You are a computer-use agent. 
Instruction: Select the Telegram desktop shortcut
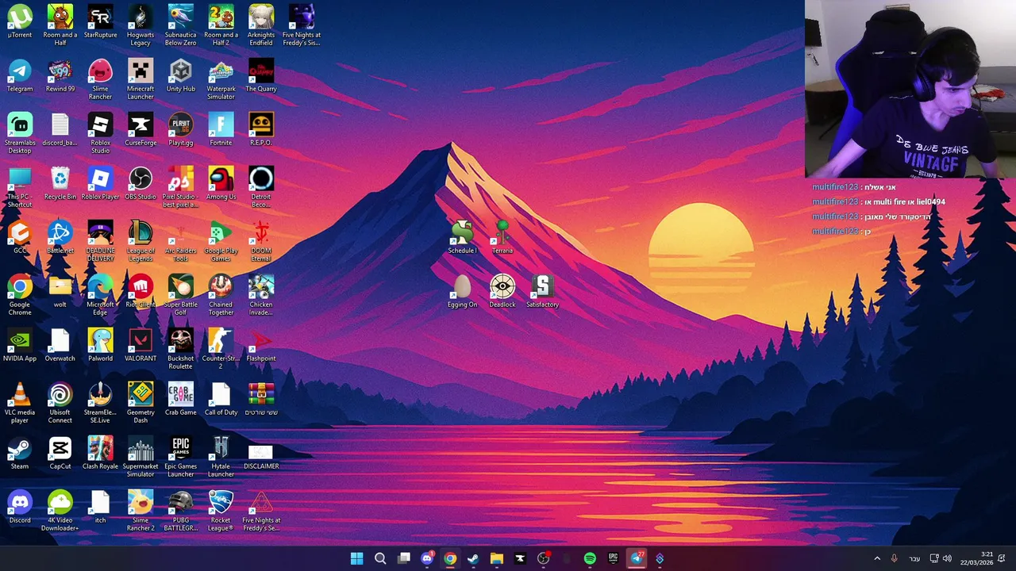point(20,76)
